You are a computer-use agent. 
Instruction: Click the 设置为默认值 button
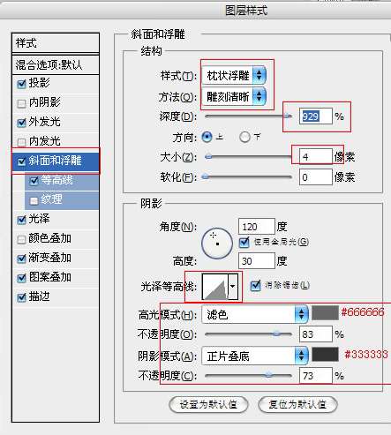pos(208,405)
